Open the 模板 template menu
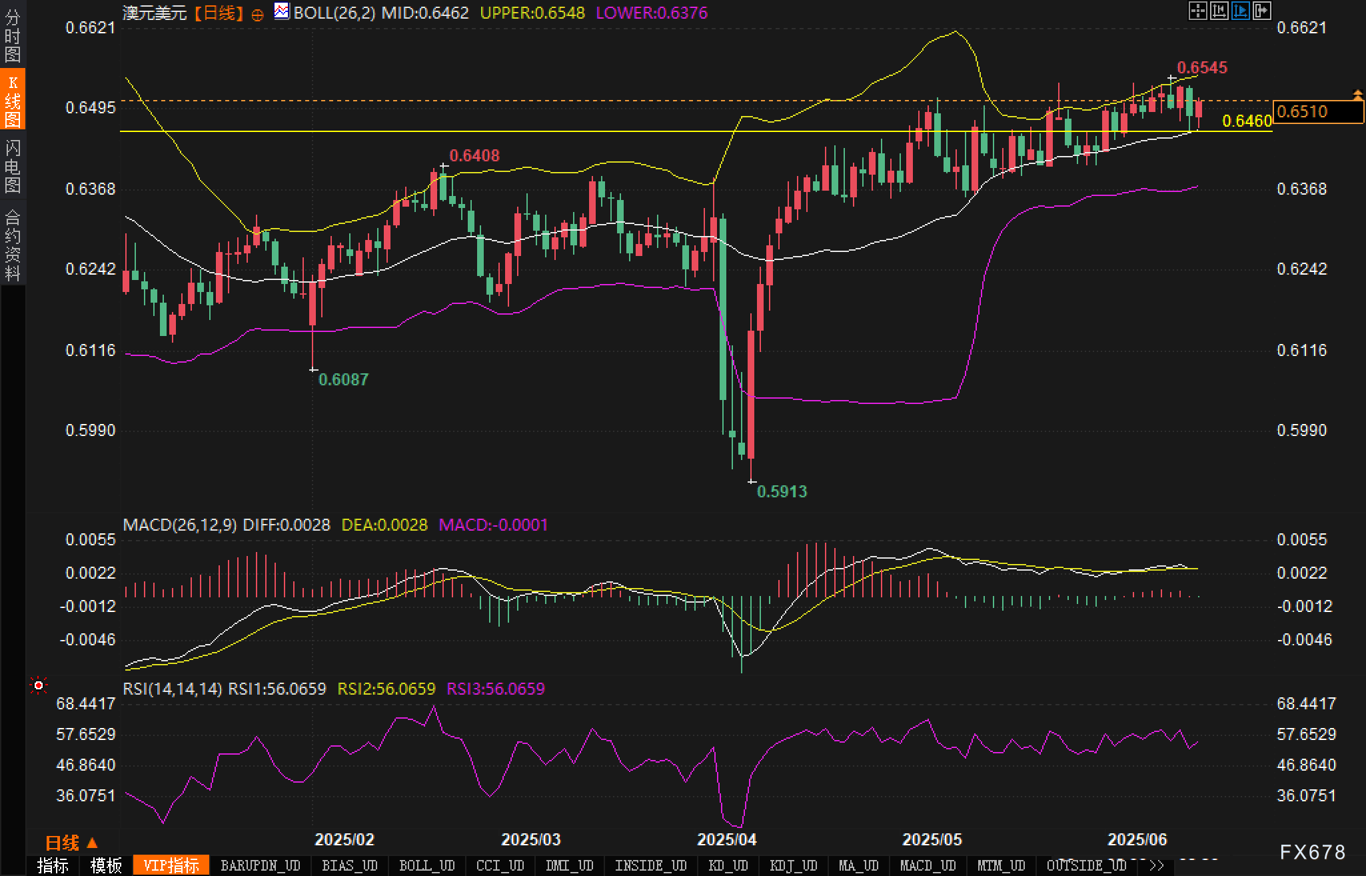Viewport: 1366px width, 876px height. 106,865
